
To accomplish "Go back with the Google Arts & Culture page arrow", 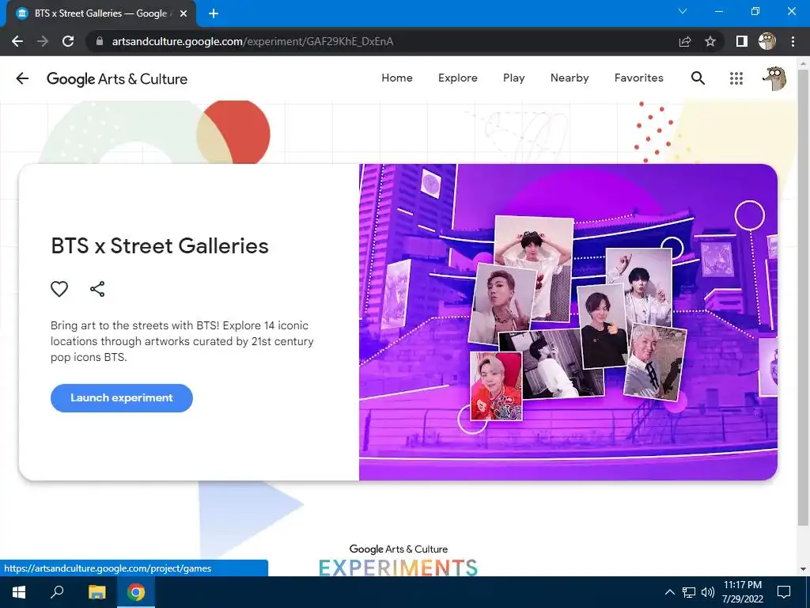I will [22, 78].
